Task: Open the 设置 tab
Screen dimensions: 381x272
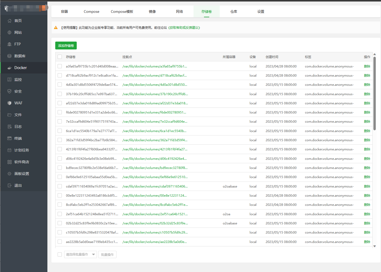Action: click(x=261, y=12)
